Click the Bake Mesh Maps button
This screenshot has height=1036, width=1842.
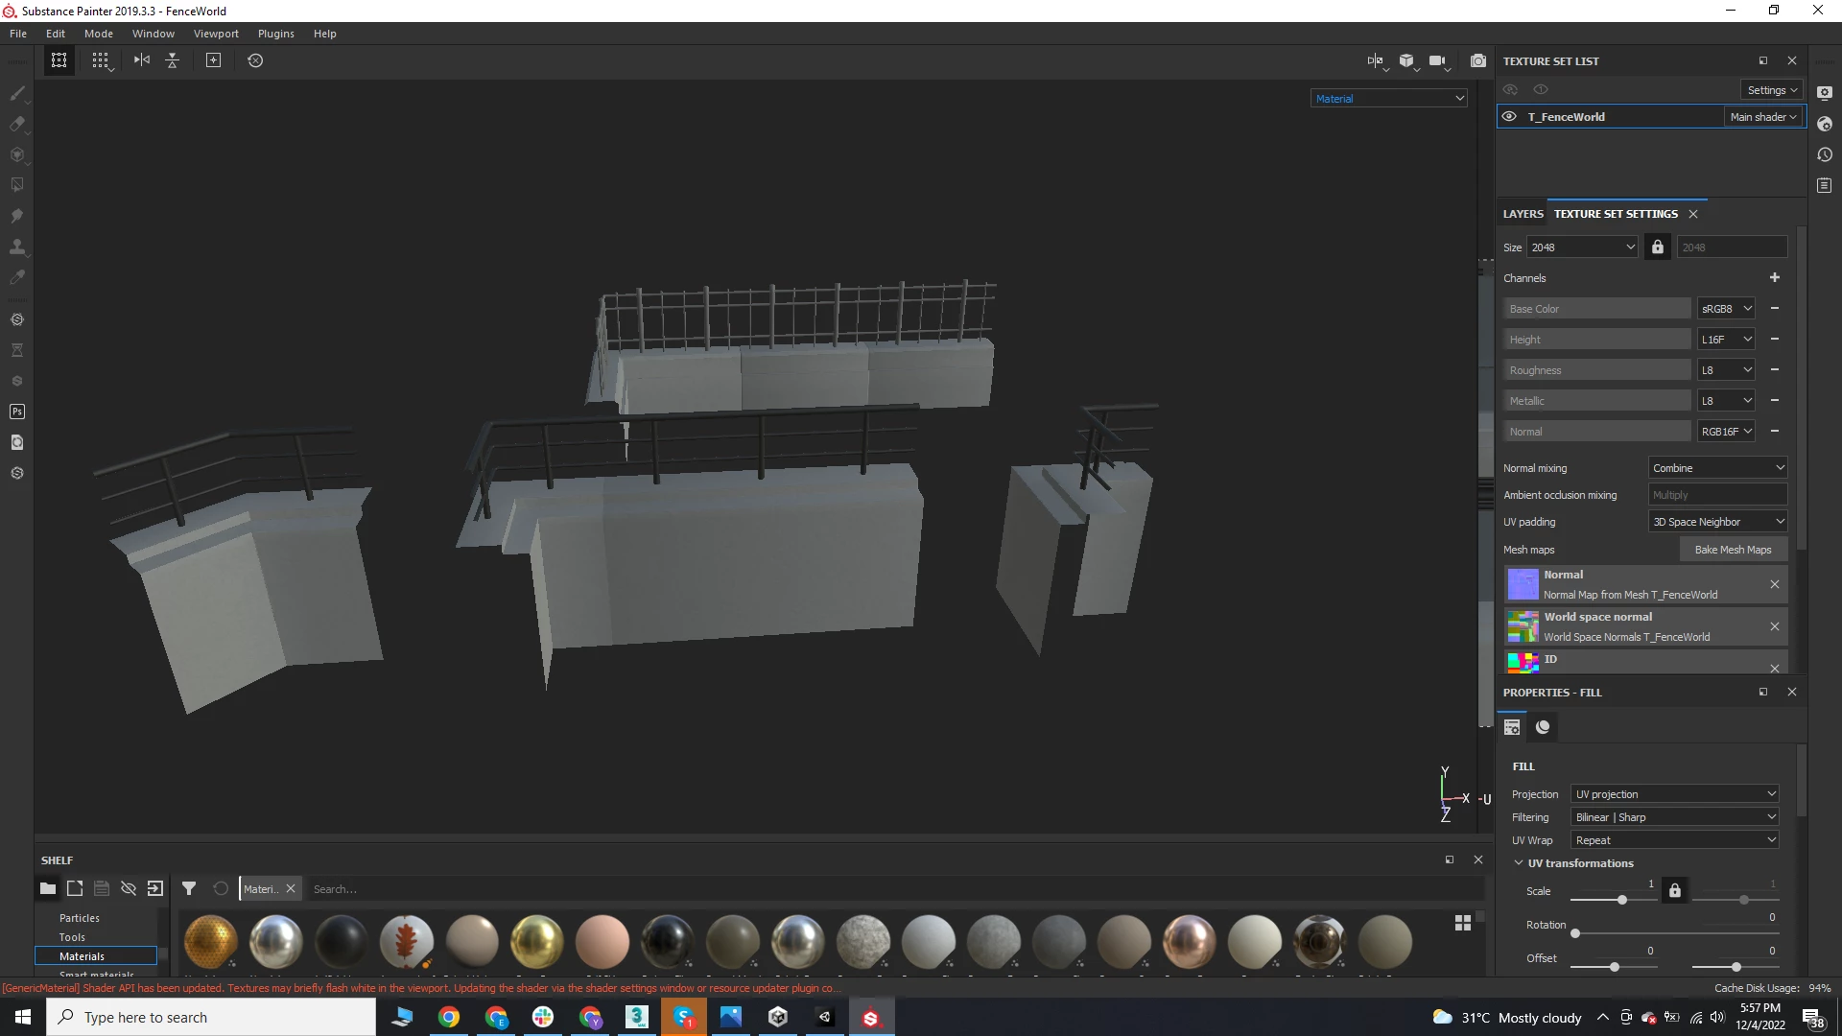pyautogui.click(x=1733, y=550)
